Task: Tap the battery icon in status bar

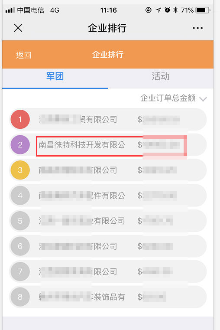Action: tap(203, 10)
